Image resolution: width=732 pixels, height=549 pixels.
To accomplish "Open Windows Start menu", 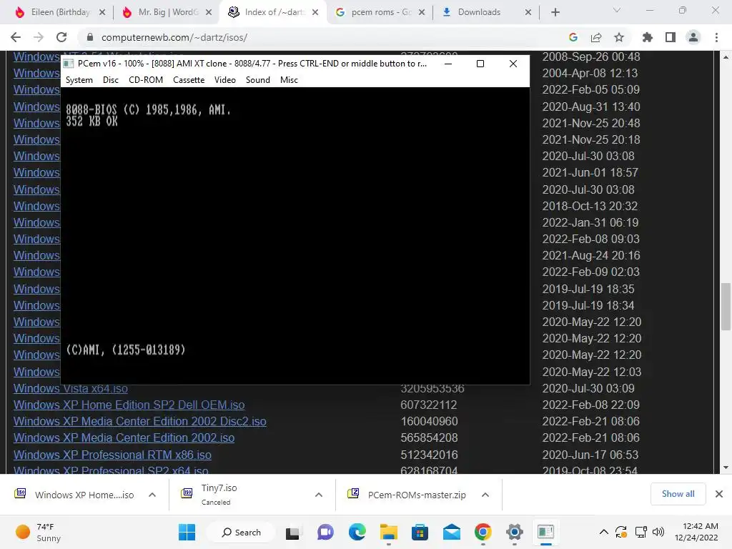I will pyautogui.click(x=187, y=532).
